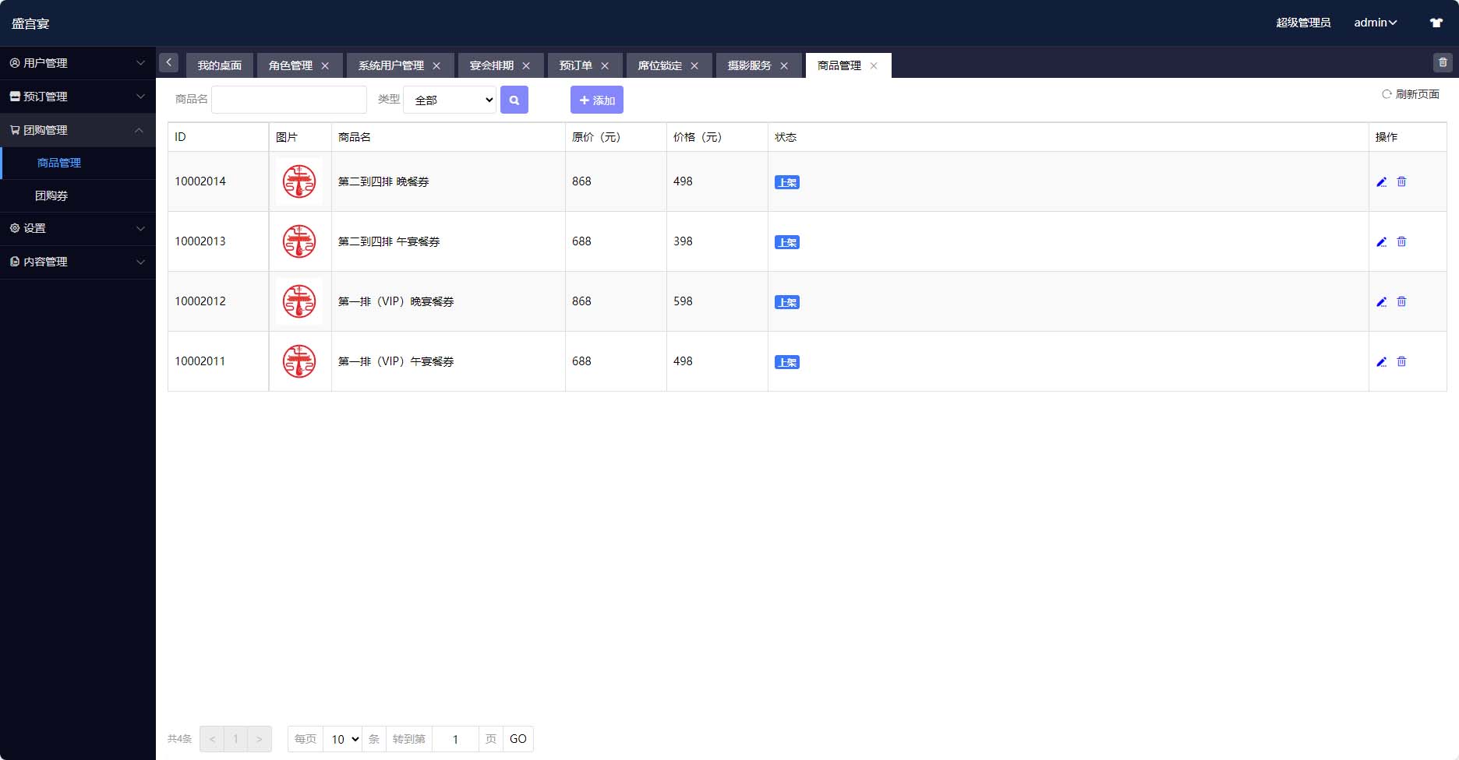Open the 类型 dropdown filter
The image size is (1459, 760).
[x=450, y=100]
